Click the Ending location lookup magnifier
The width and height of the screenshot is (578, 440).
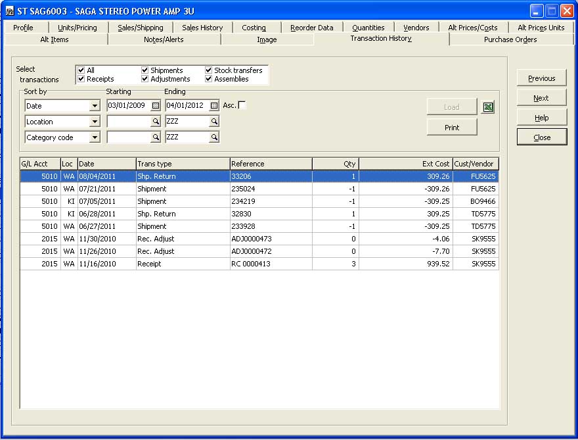coord(214,122)
